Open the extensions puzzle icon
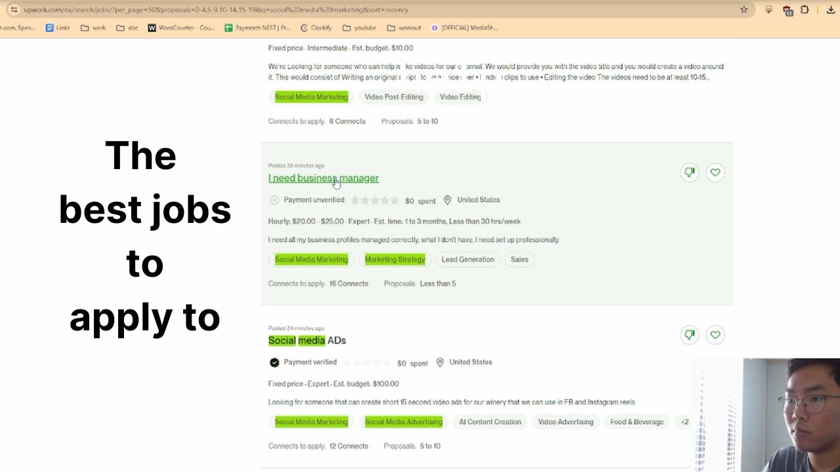840x472 pixels. (x=805, y=10)
